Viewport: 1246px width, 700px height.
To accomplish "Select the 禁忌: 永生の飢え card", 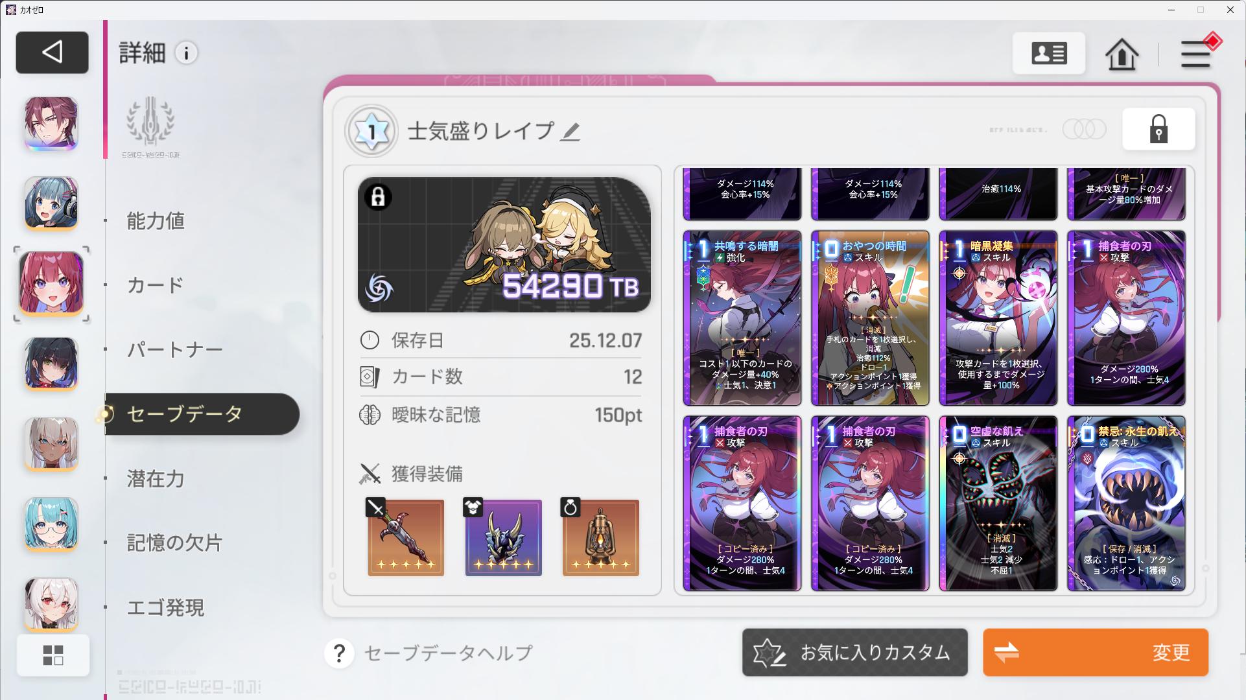I will pyautogui.click(x=1126, y=504).
